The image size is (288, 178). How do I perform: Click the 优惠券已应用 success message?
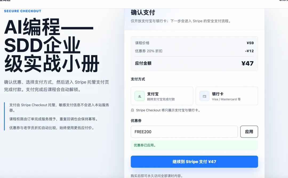[x=194, y=145]
